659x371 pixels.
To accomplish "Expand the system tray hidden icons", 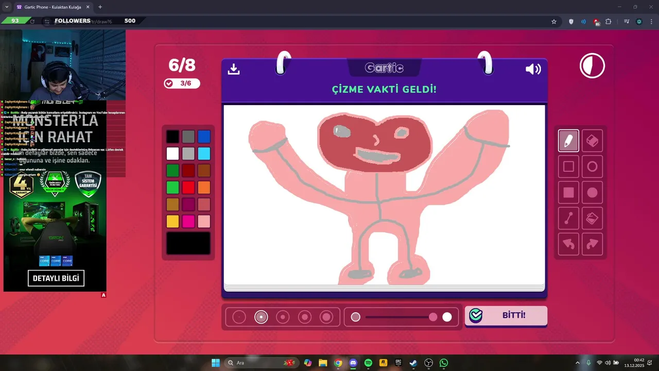I will pos(577,363).
